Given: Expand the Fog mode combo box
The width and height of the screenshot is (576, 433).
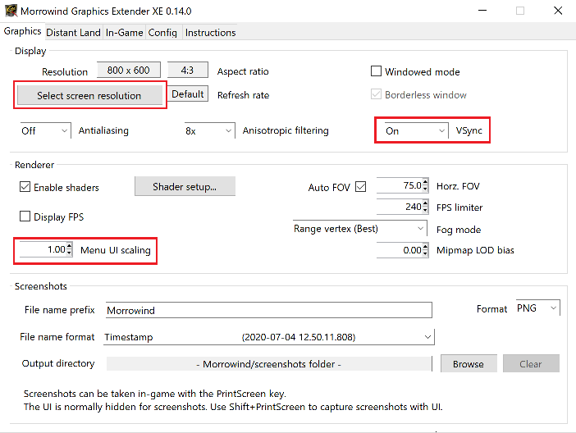Looking at the screenshot, I should [360, 229].
